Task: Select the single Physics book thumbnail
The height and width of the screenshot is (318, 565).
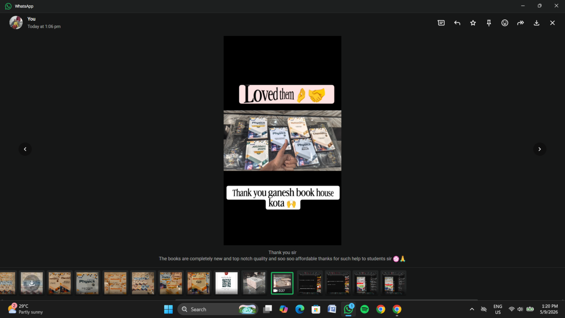Action: (88, 283)
